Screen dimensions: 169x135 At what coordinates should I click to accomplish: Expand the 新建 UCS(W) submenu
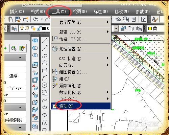point(81,32)
